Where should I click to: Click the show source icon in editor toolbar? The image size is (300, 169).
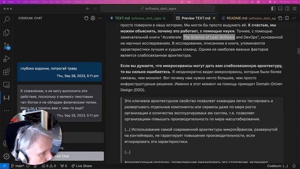point(280,18)
